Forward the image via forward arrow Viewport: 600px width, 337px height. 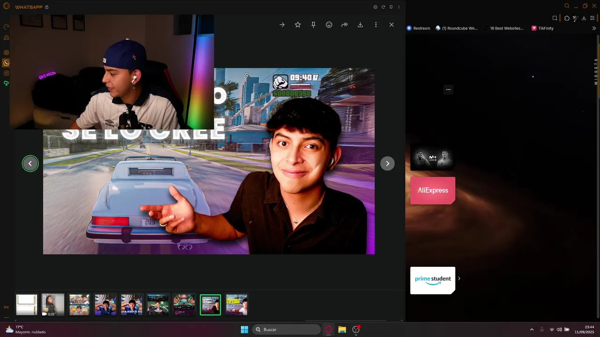(x=345, y=25)
